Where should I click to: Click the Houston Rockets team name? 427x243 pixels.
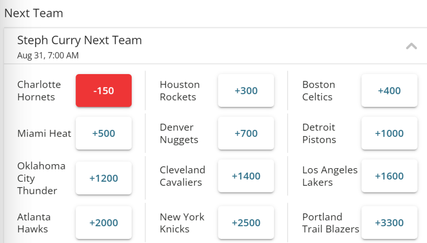coord(180,91)
